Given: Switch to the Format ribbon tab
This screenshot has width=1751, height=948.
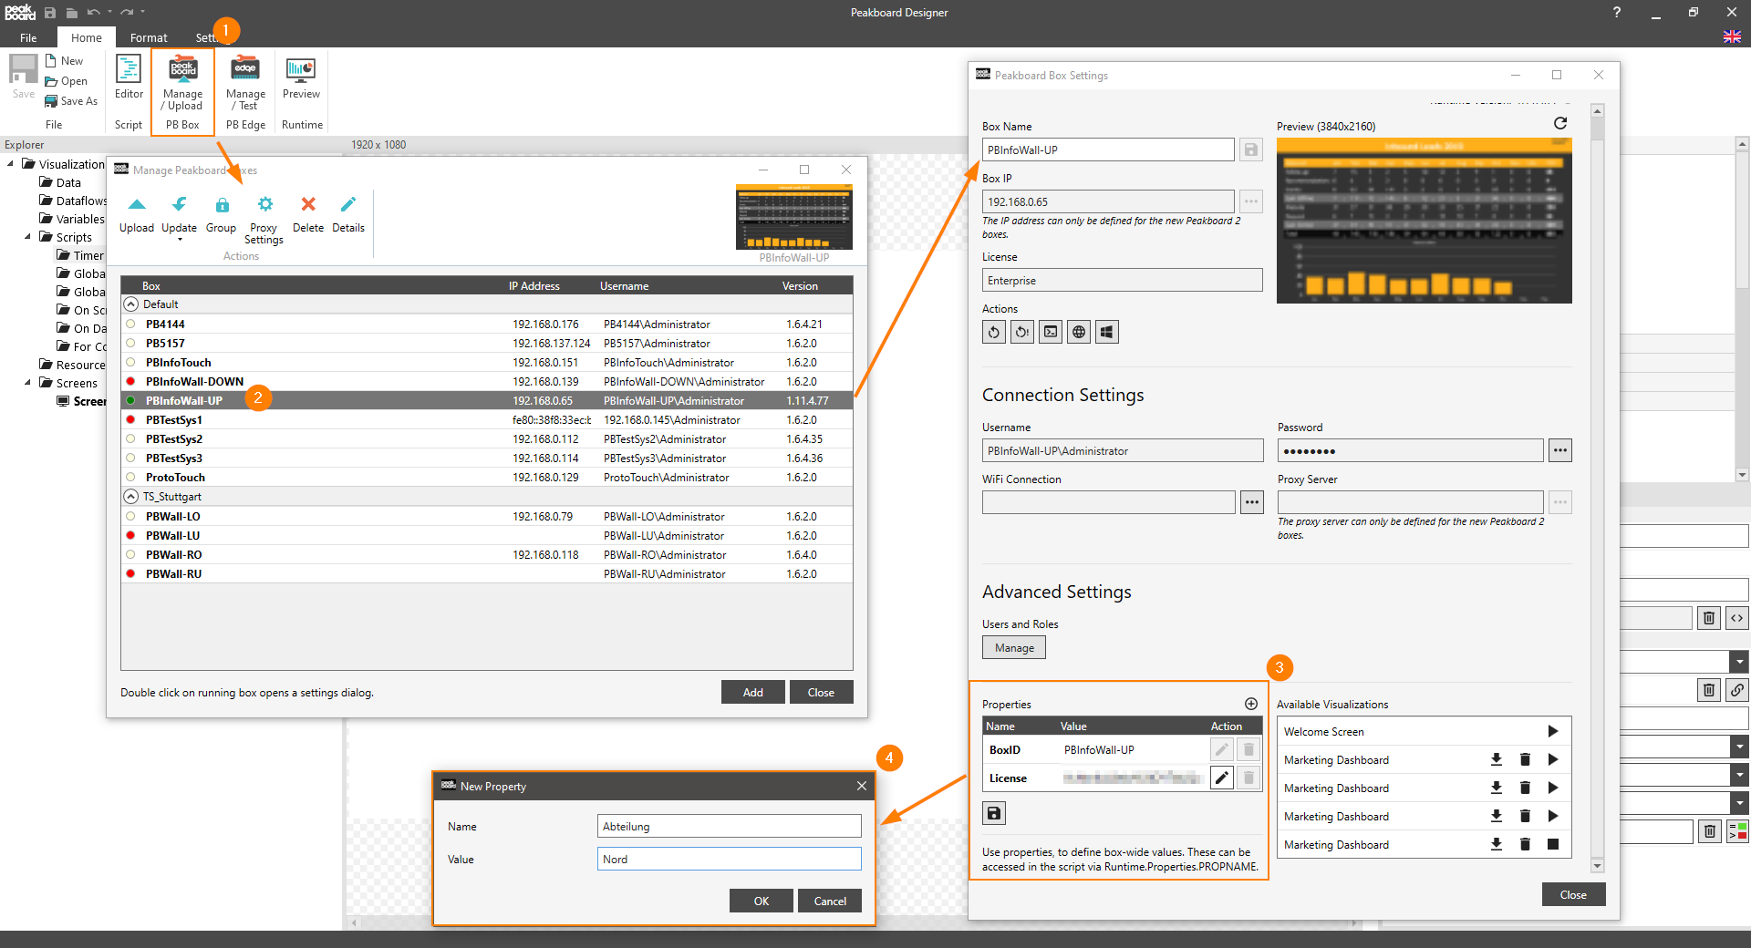Looking at the screenshot, I should coord(149,37).
